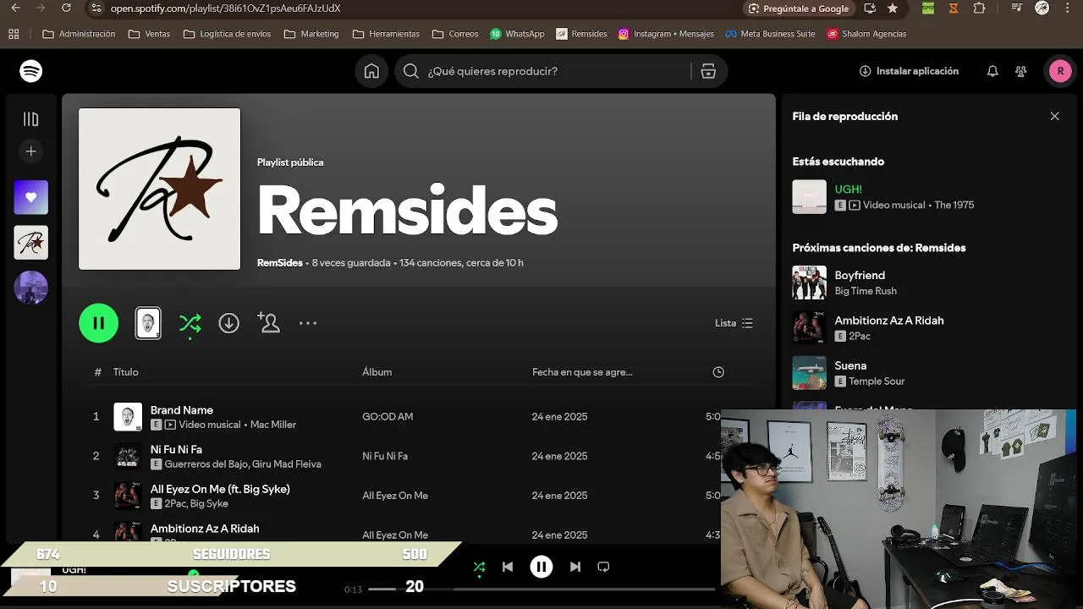Create a new playlist with plus icon
Screen dimensions: 1083x609
31,151
